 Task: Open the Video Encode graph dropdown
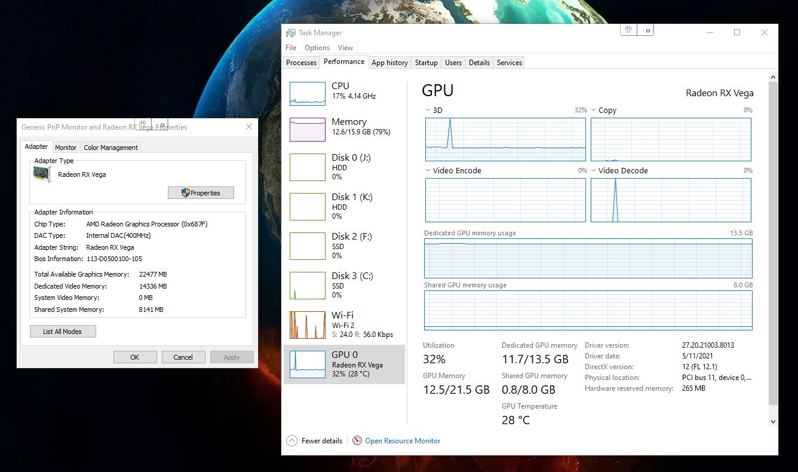pos(428,171)
